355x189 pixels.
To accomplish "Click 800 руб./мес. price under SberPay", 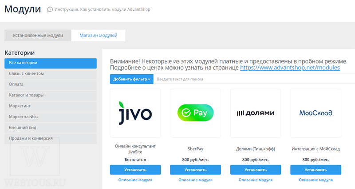I will click(x=195, y=160).
